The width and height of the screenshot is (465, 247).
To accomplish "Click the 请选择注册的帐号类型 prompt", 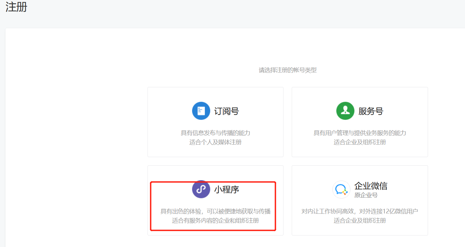I will 288,70.
